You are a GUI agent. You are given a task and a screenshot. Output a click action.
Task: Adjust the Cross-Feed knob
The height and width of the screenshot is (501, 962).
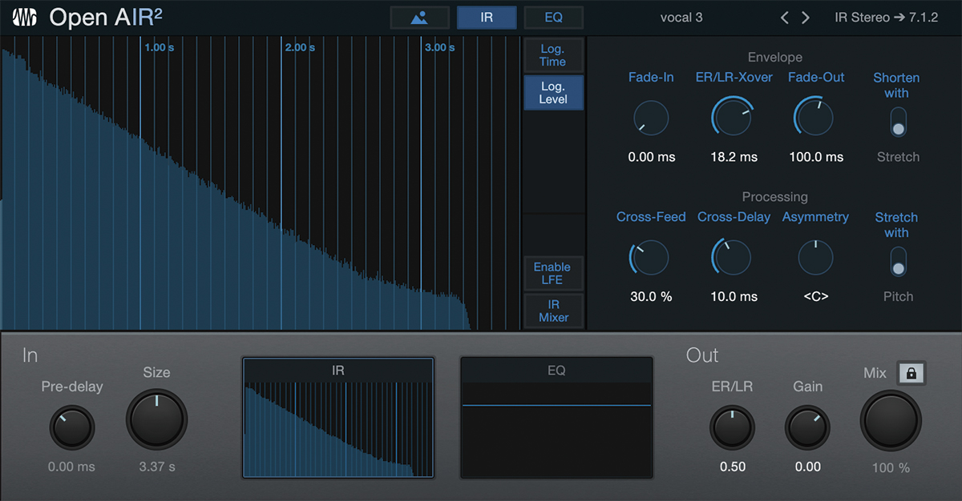point(650,258)
